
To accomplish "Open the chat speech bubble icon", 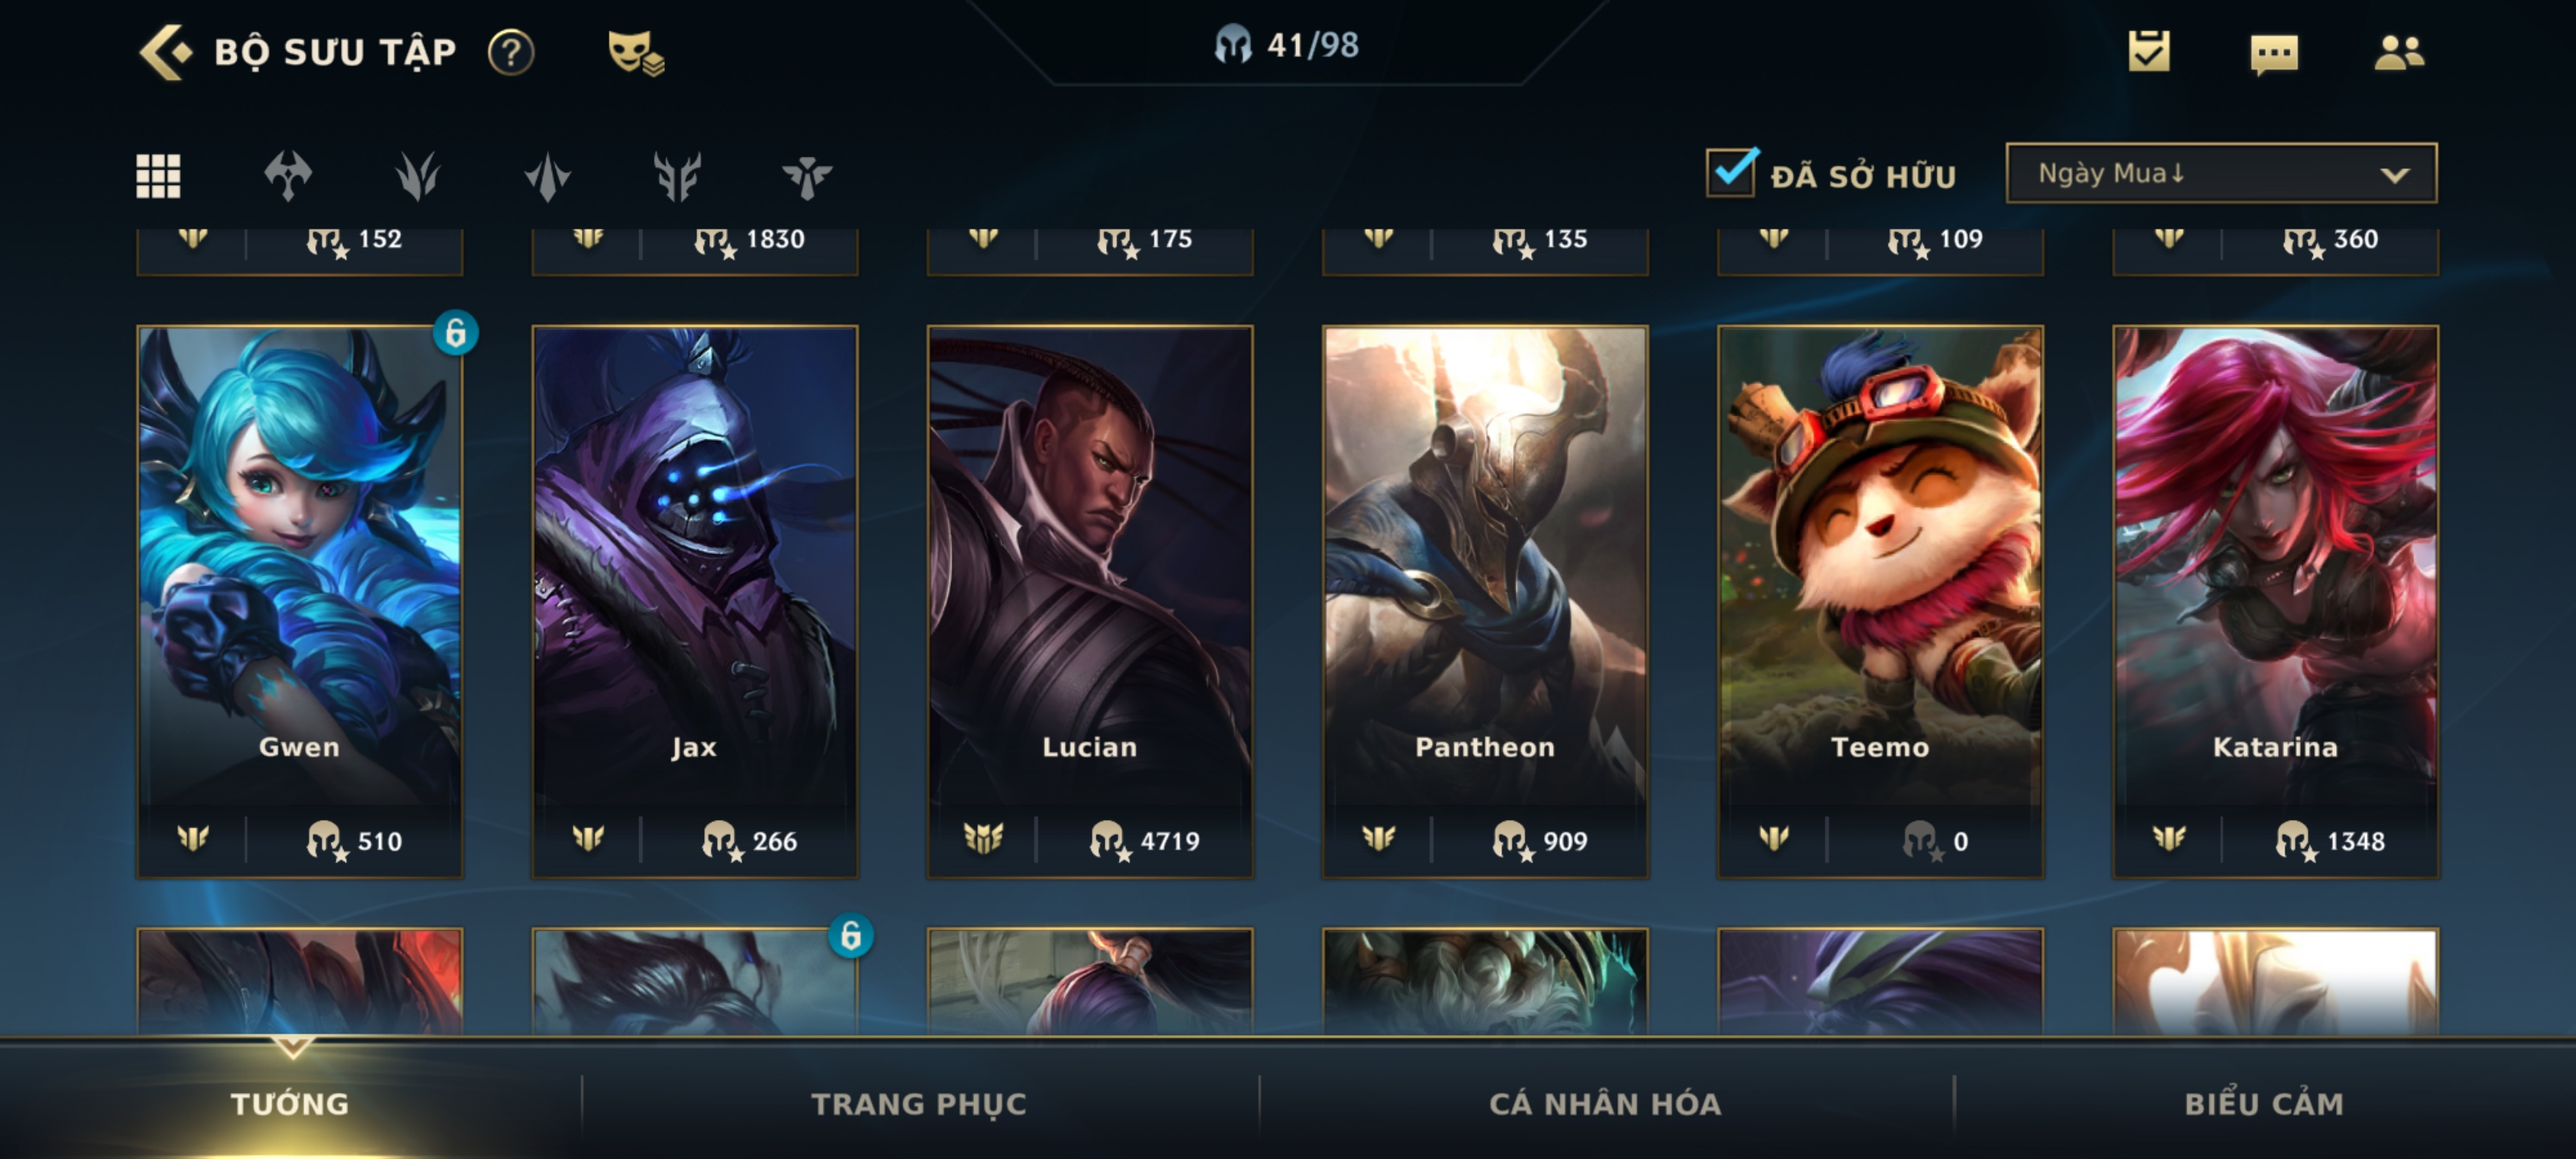I will [x=2274, y=54].
